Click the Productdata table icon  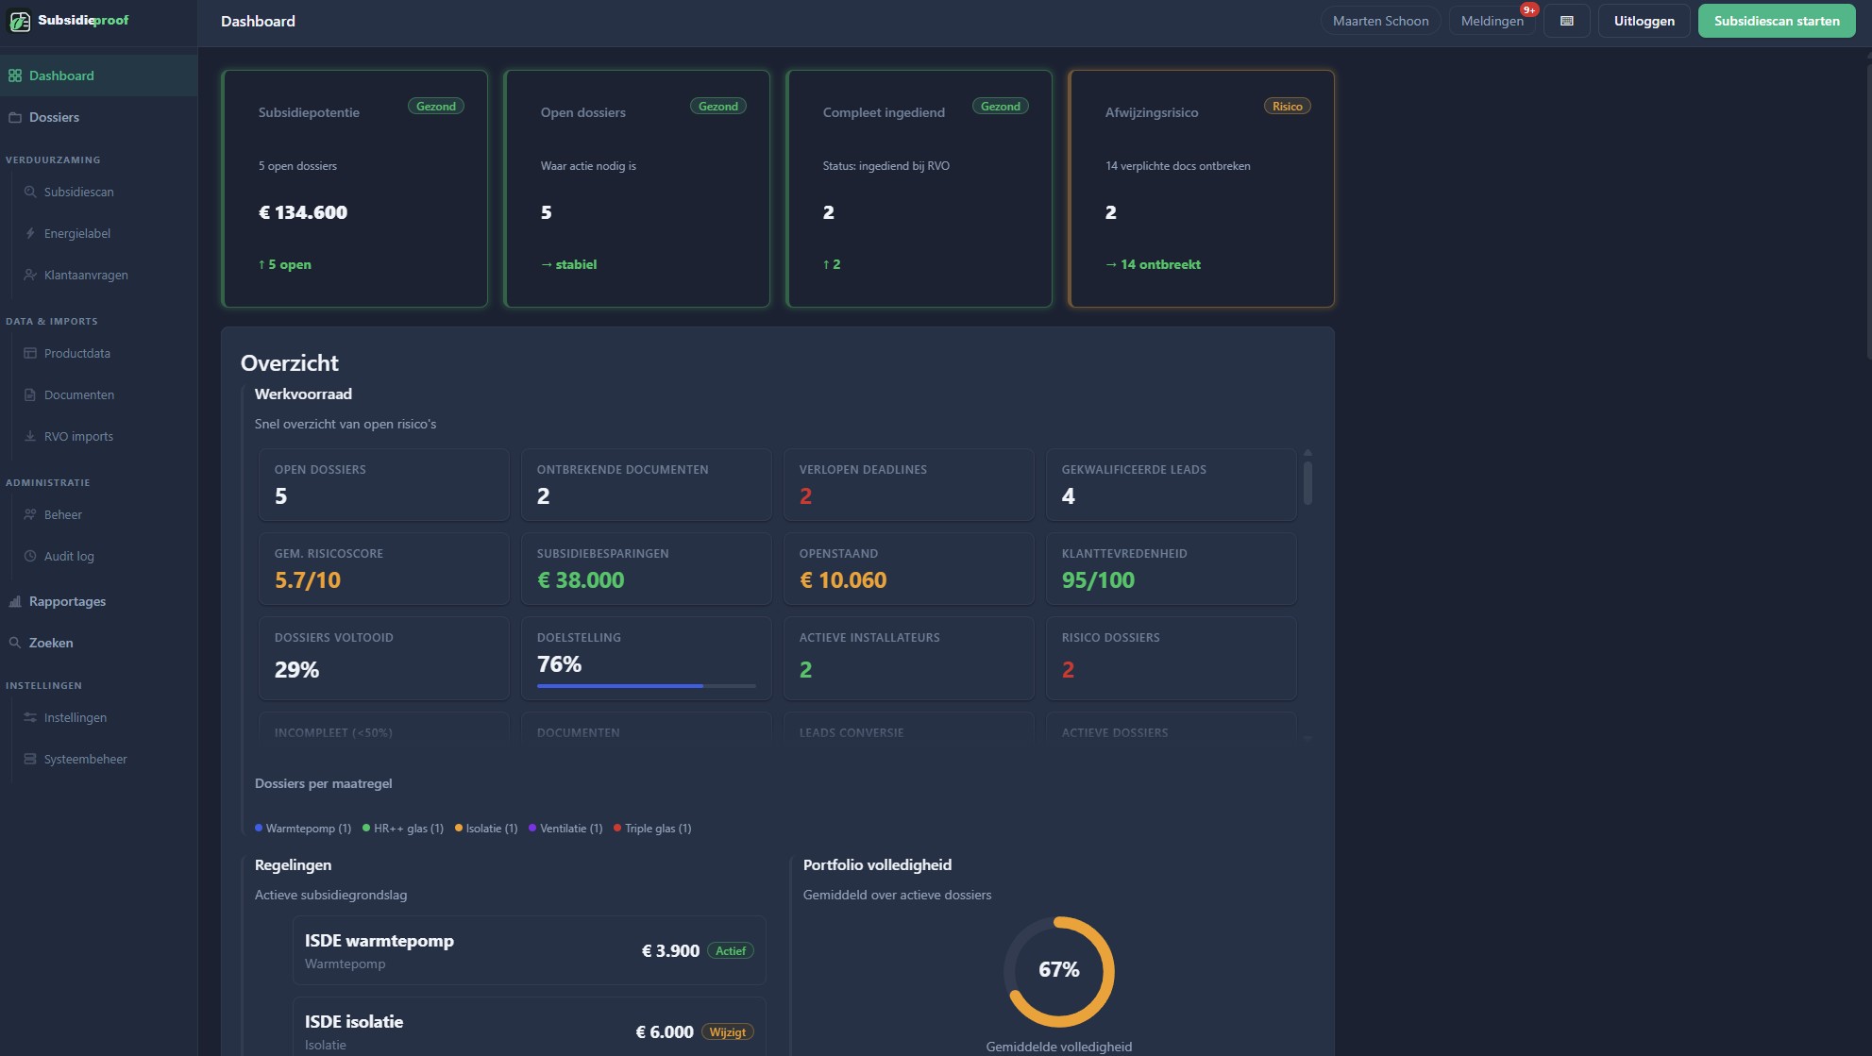click(30, 353)
